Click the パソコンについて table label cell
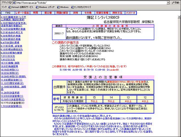Viewport: 181px width, 137px height. 59,109
